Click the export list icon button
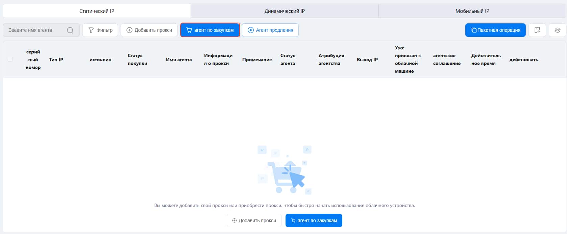Screen dimensions: 567x234 point(537,30)
